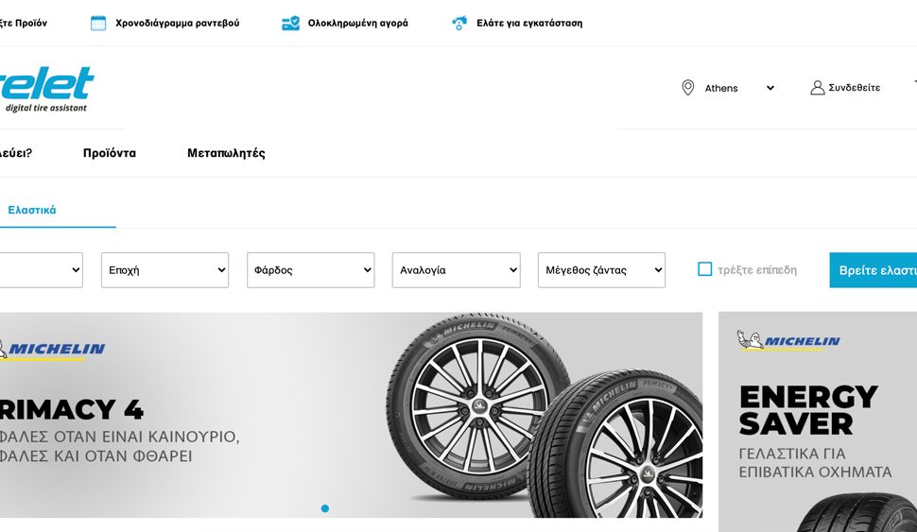Open the lelet digital tire assistant logo

click(45, 89)
